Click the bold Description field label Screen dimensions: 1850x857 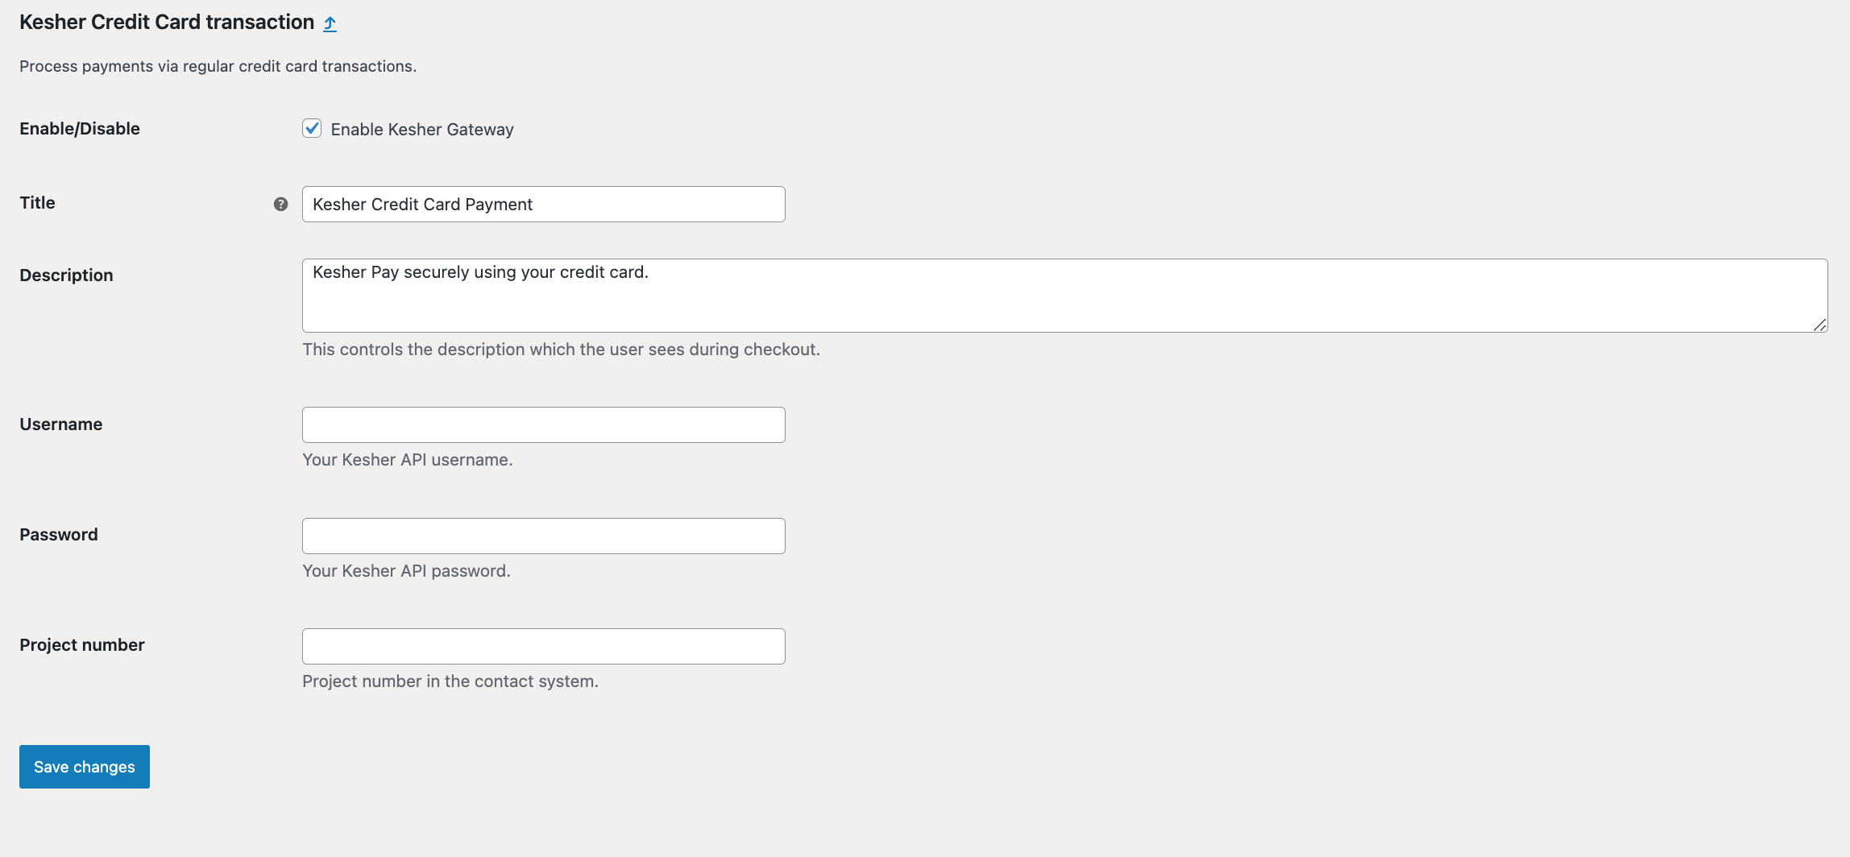coord(66,275)
